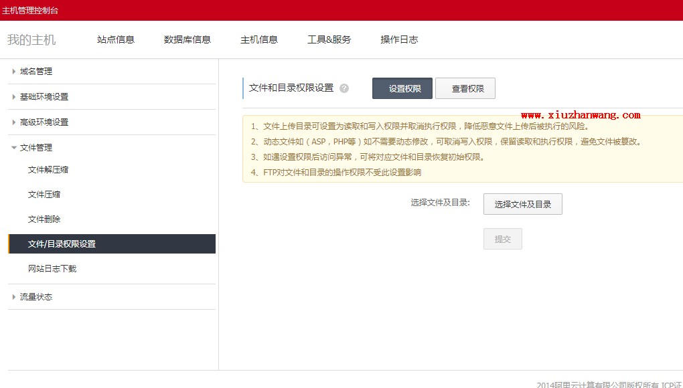
Task: Go to 主机信息 tab
Action: 259,39
